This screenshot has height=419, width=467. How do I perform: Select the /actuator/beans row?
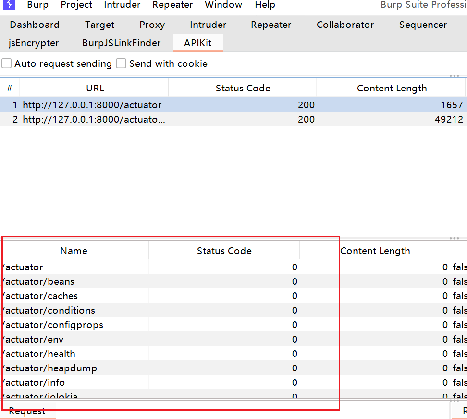click(233, 281)
